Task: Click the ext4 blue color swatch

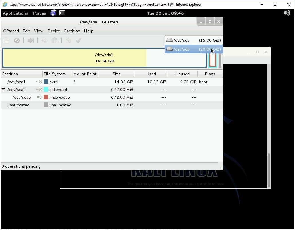Action: pos(46,82)
